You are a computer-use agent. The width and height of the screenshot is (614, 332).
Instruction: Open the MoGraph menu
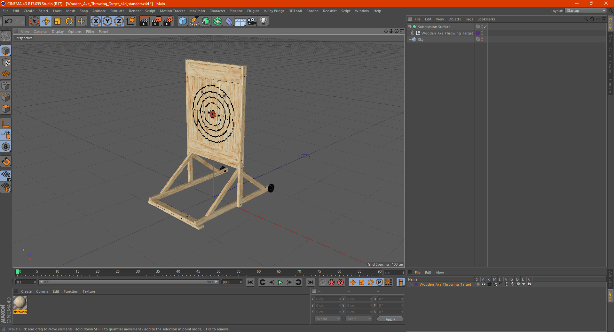click(197, 11)
